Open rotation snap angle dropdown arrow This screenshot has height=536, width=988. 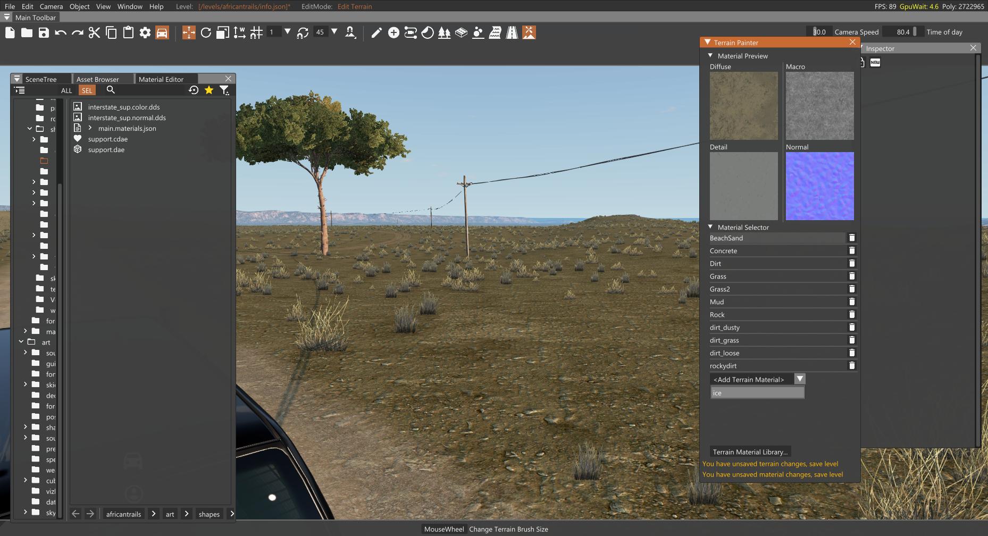[x=334, y=32]
